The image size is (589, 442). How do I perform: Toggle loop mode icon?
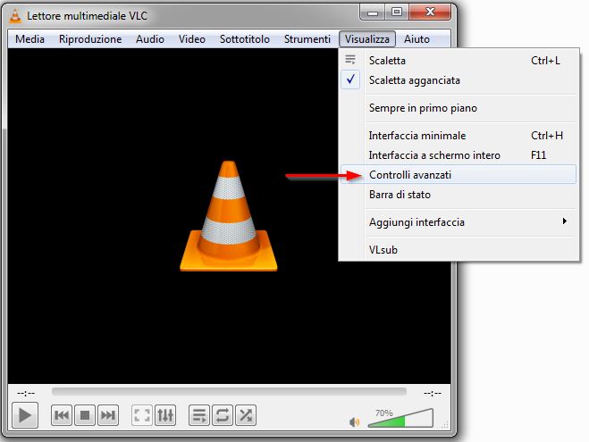223,415
